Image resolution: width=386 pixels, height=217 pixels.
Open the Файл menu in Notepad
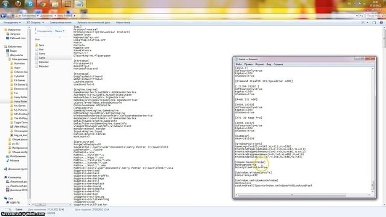pos(239,64)
